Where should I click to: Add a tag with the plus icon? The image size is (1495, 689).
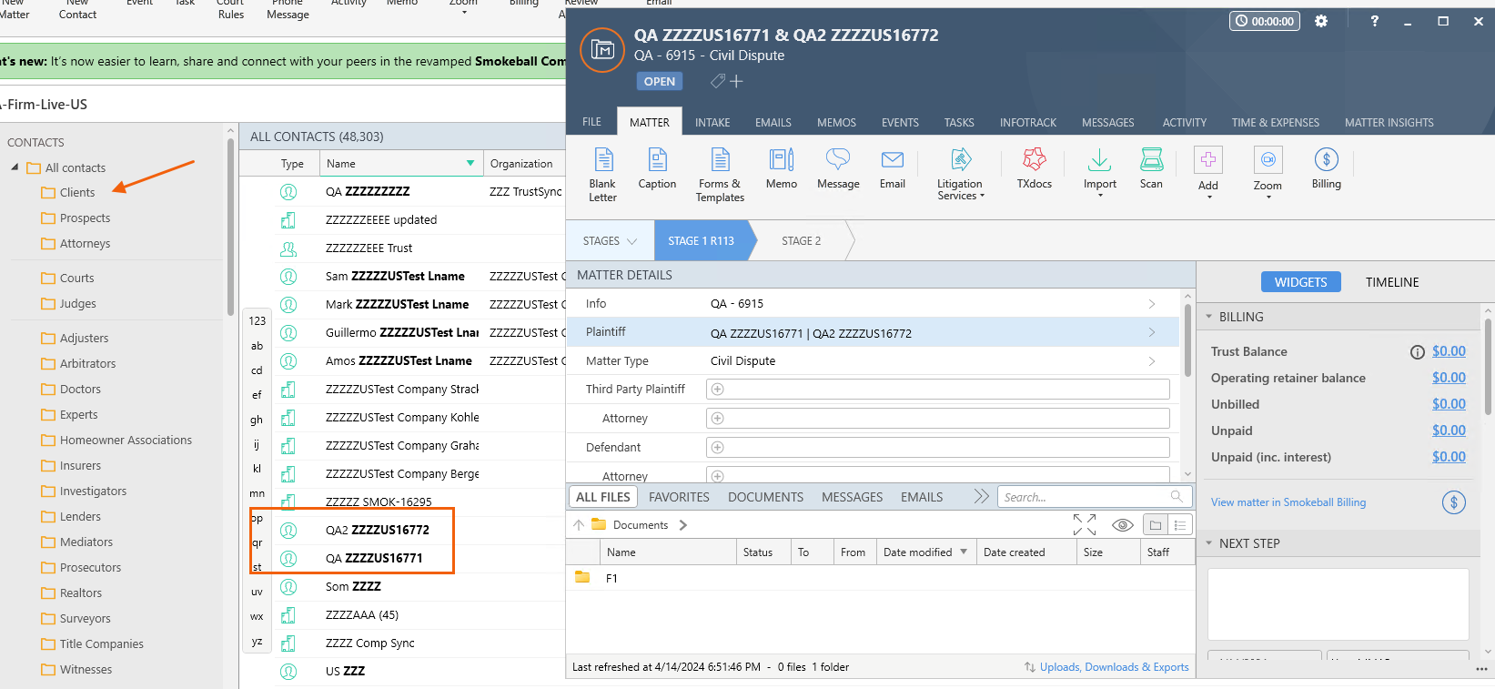(736, 81)
